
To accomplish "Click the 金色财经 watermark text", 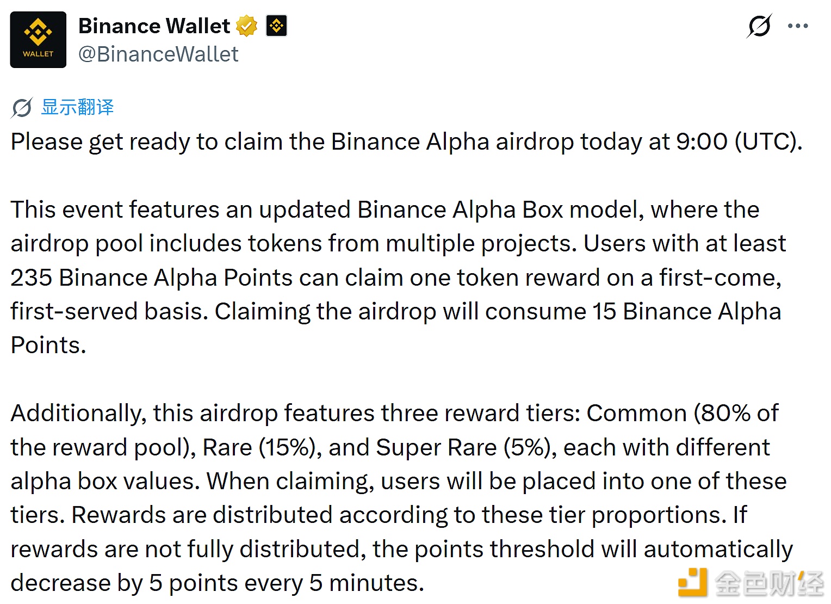I will (769, 584).
